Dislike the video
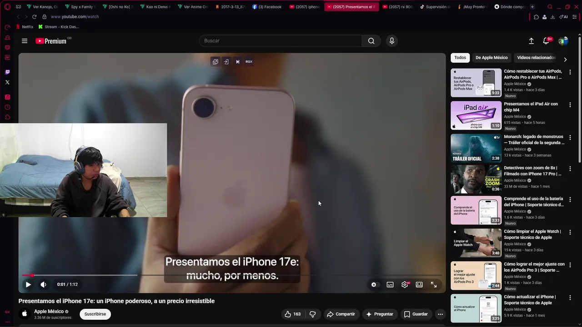The height and width of the screenshot is (327, 582). (312, 314)
